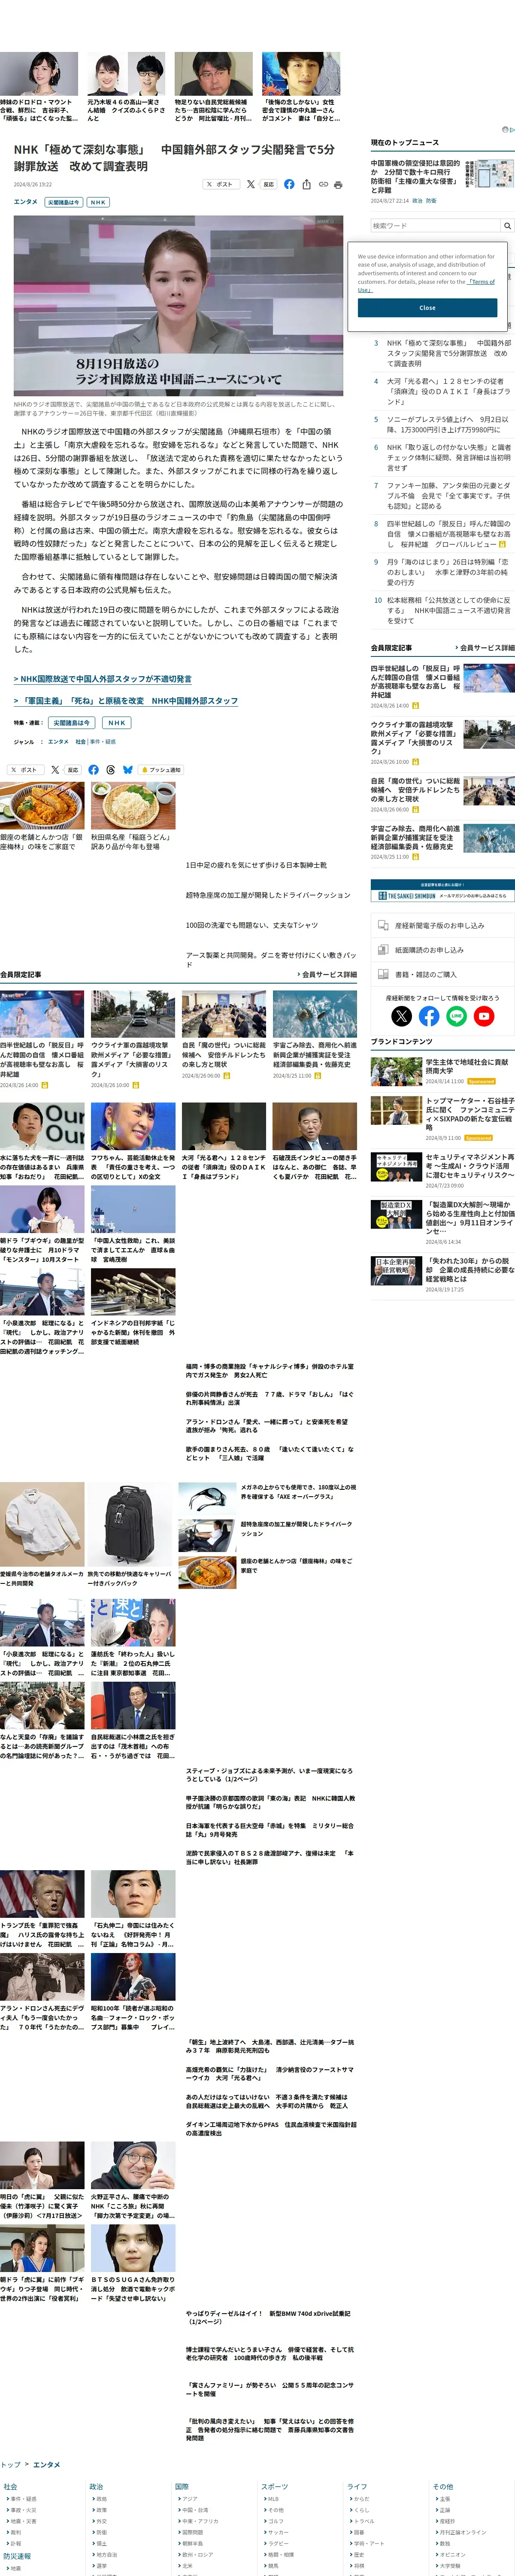Screen dimensions: 515x2576
Task: Open 会員サービス詳細 link in the right sidebar
Action: point(485,648)
